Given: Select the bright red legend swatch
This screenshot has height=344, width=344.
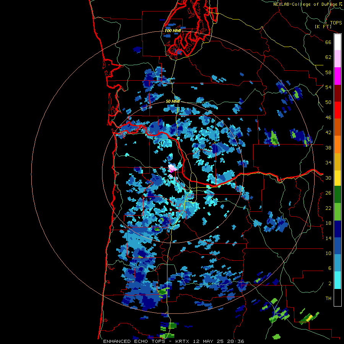Looking at the screenshot, I should pos(338,110).
